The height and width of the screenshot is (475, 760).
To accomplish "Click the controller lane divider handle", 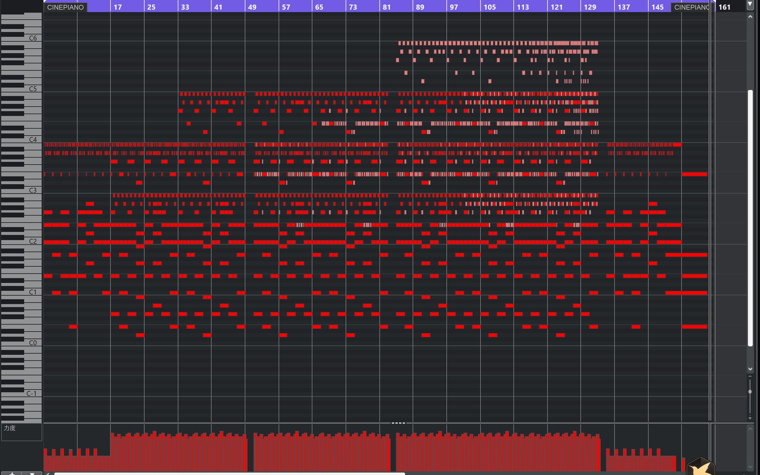I will (398, 423).
